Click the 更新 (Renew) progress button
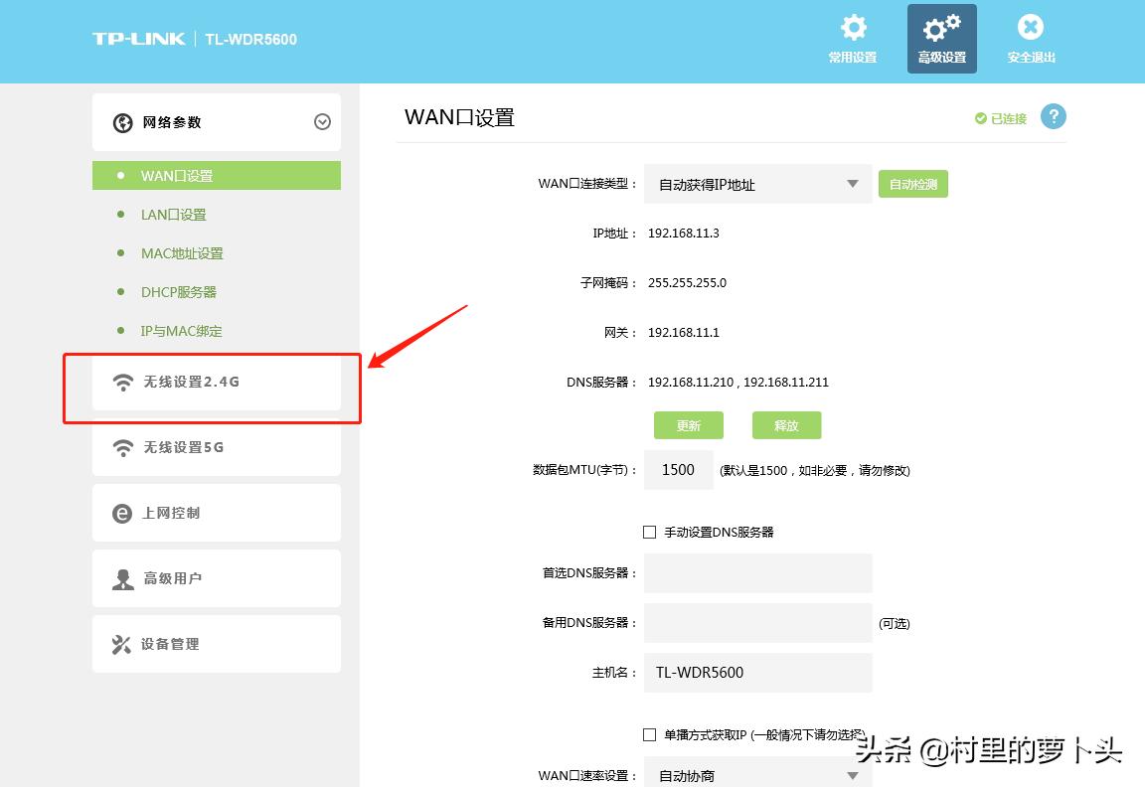The image size is (1145, 787). [x=689, y=425]
